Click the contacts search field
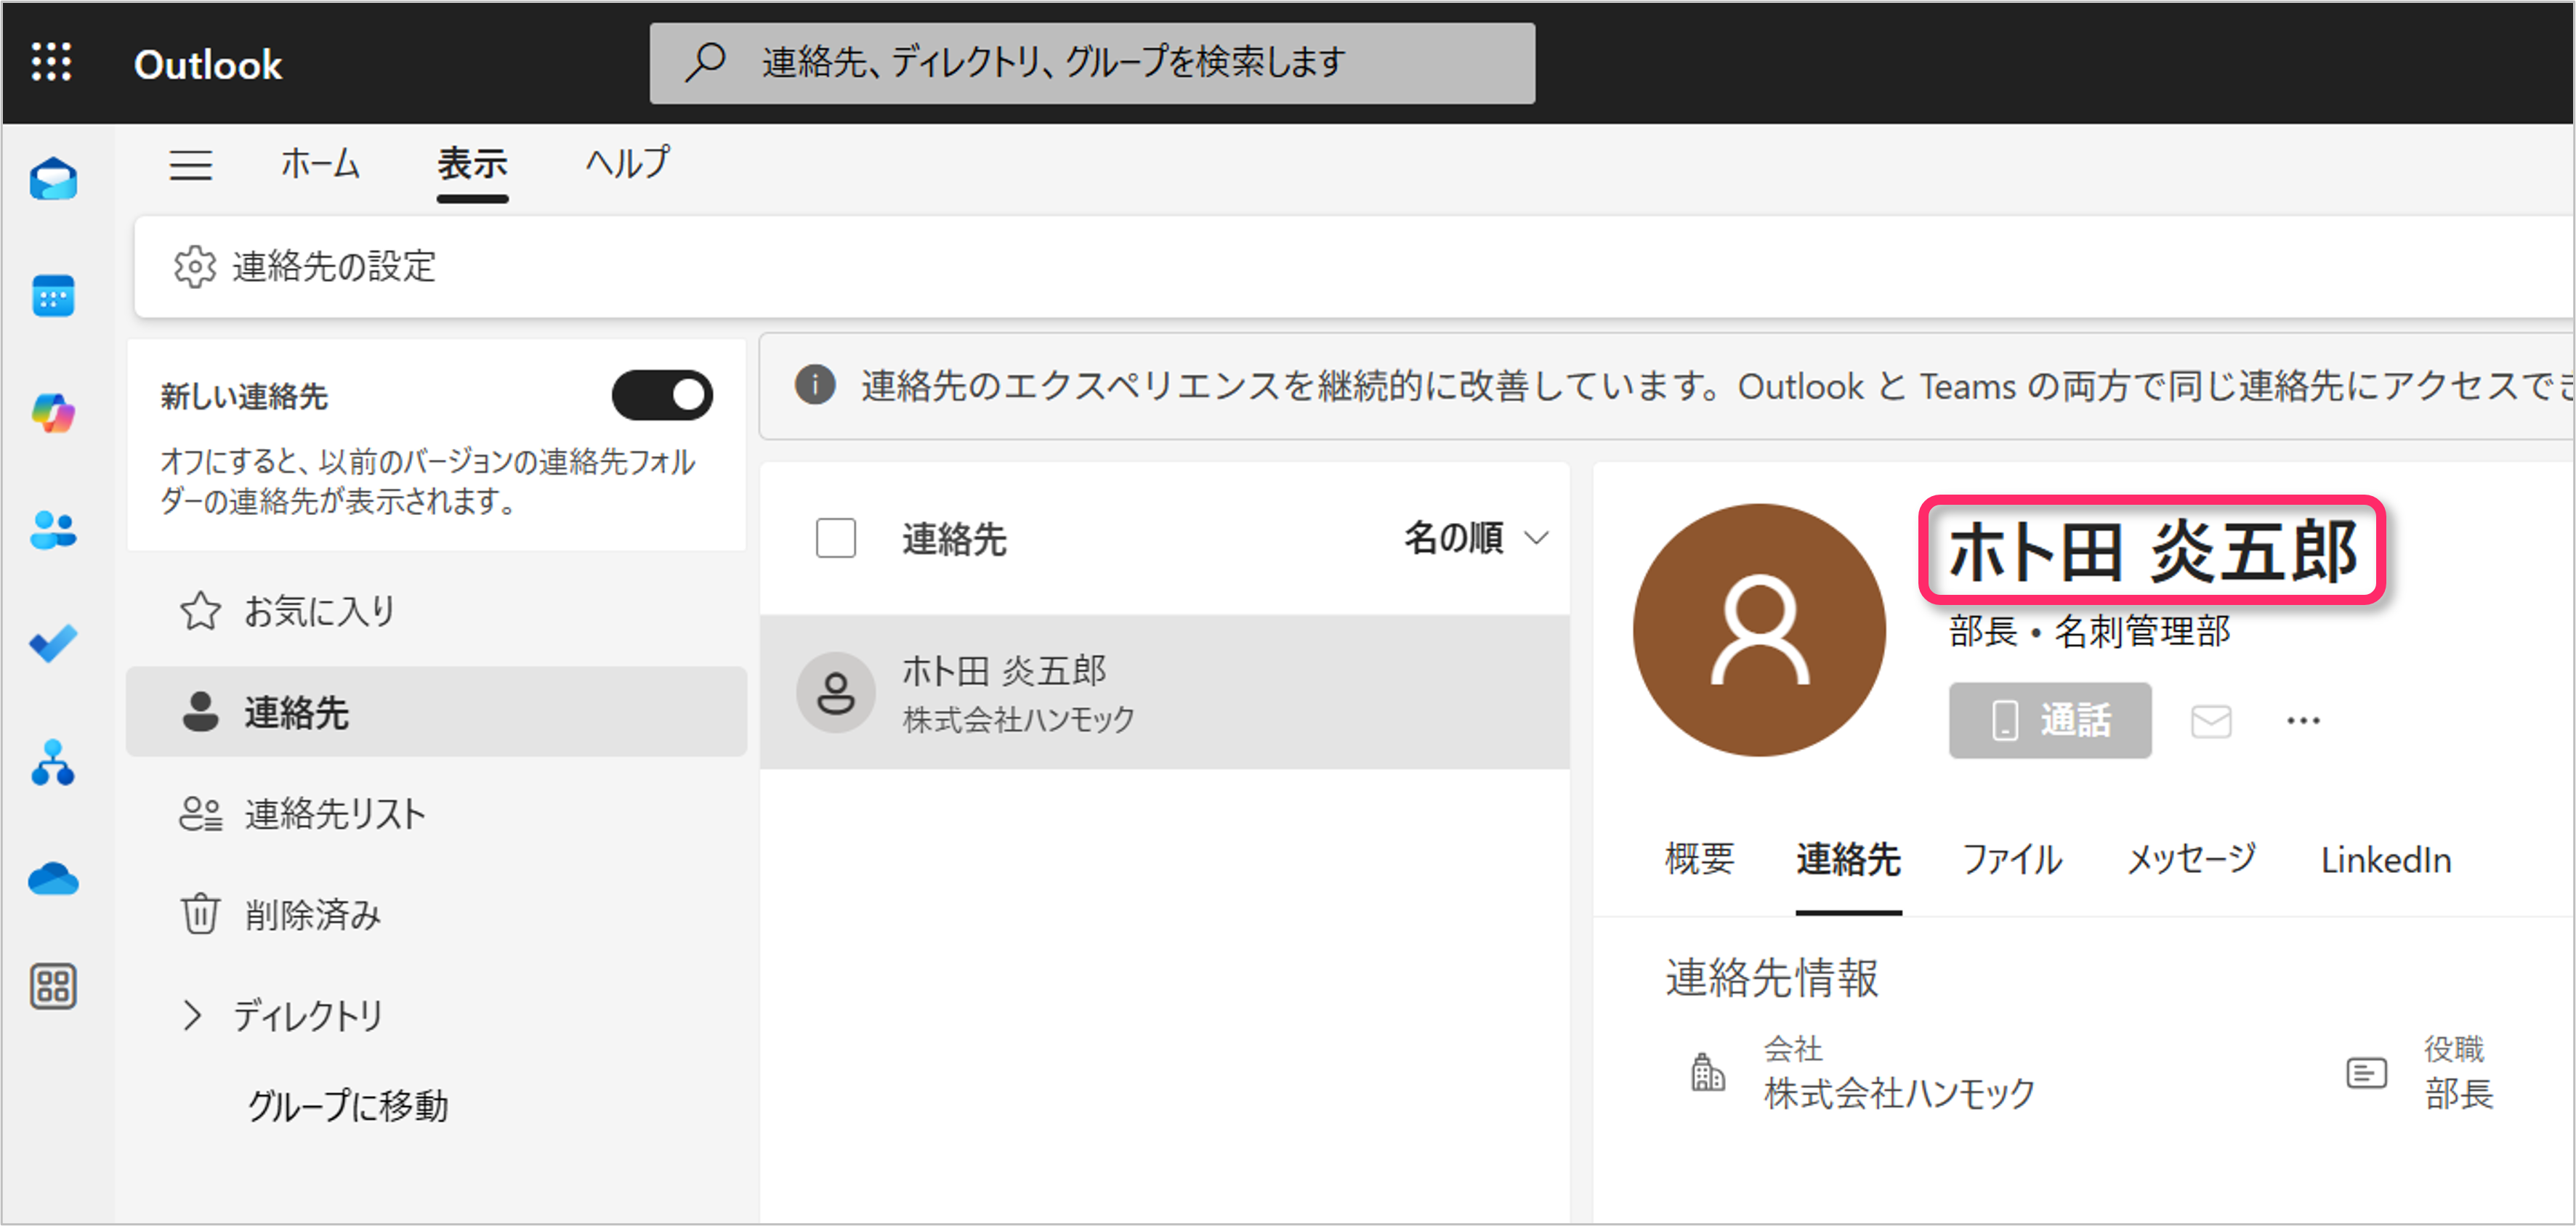 [1092, 63]
